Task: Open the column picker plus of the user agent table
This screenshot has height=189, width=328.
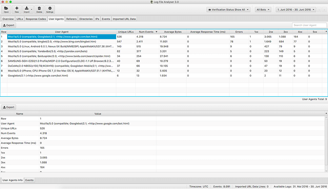Action: (326, 32)
